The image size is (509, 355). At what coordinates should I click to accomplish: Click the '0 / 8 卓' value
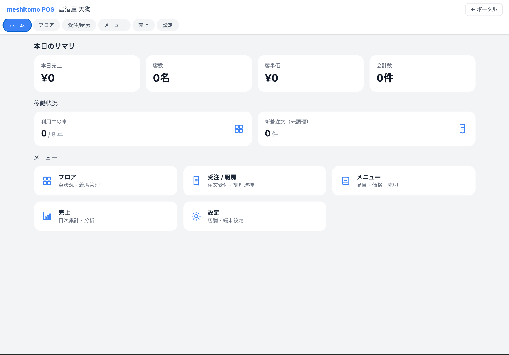[52, 134]
